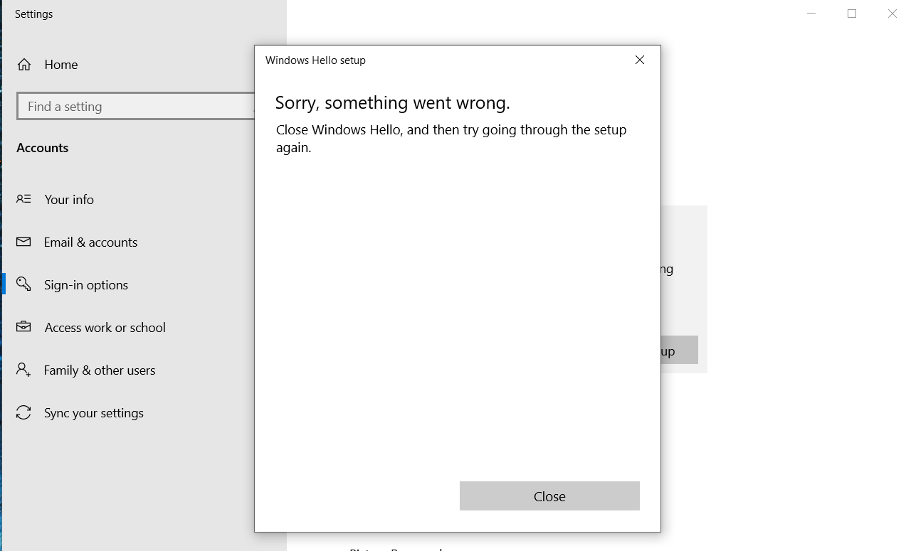Open the Your info page label

click(69, 200)
